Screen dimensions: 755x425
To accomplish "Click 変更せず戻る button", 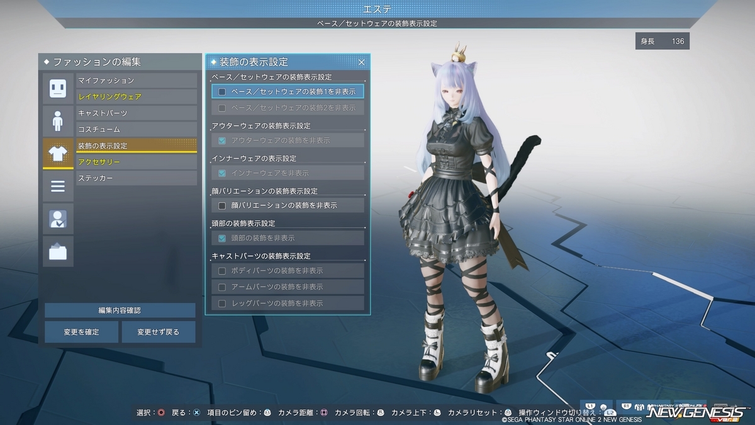I will coord(159,332).
